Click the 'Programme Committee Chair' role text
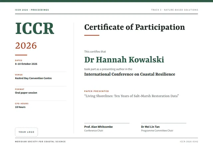Viewport: 213px width, 151px height. pyautogui.click(x=157, y=131)
